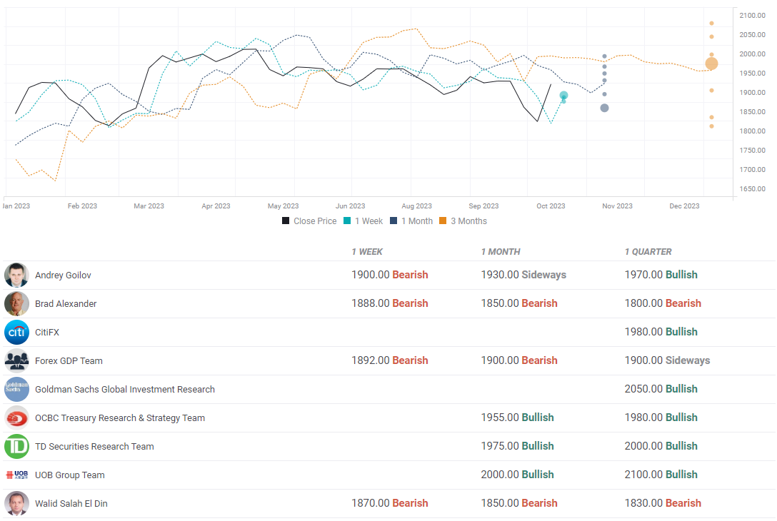This screenshot has width=777, height=521.
Task: Toggle the 3 Months legend series
Action: click(463, 221)
